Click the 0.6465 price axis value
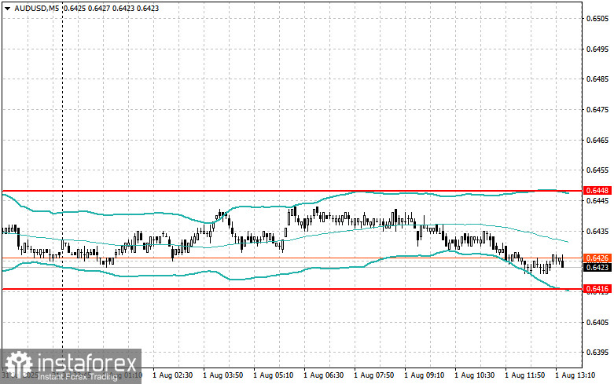 [597, 141]
